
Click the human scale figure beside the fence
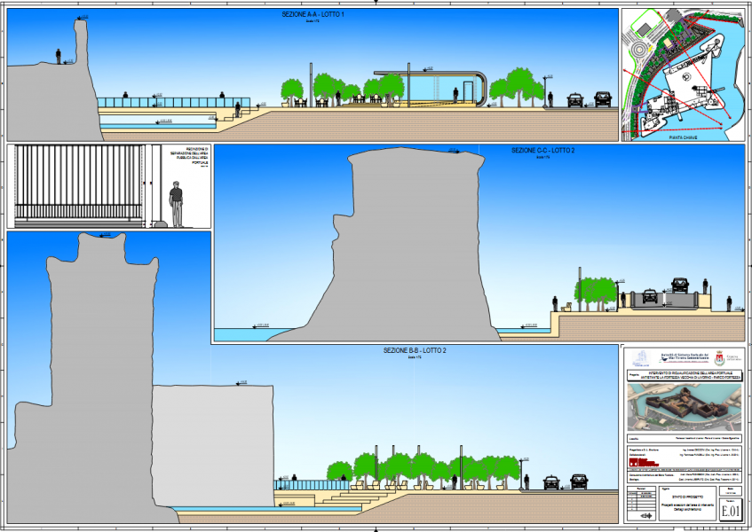176,203
